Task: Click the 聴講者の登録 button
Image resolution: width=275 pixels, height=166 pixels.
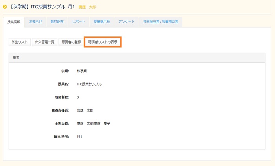Action: pyautogui.click(x=71, y=42)
